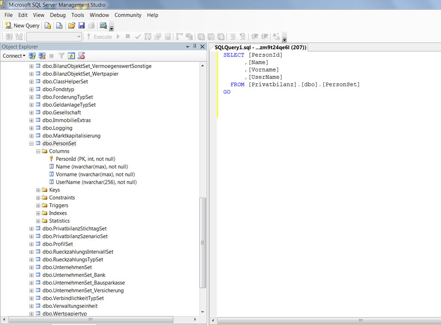The width and height of the screenshot is (441, 325).
Task: Collapse the dbo.PersonSet table node
Action: point(31,144)
